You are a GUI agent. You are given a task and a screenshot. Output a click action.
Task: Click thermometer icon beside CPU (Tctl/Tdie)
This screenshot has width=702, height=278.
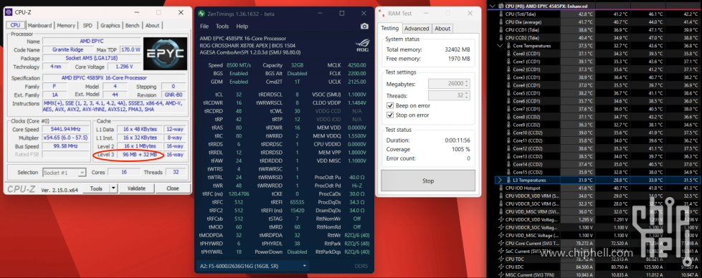501,14
